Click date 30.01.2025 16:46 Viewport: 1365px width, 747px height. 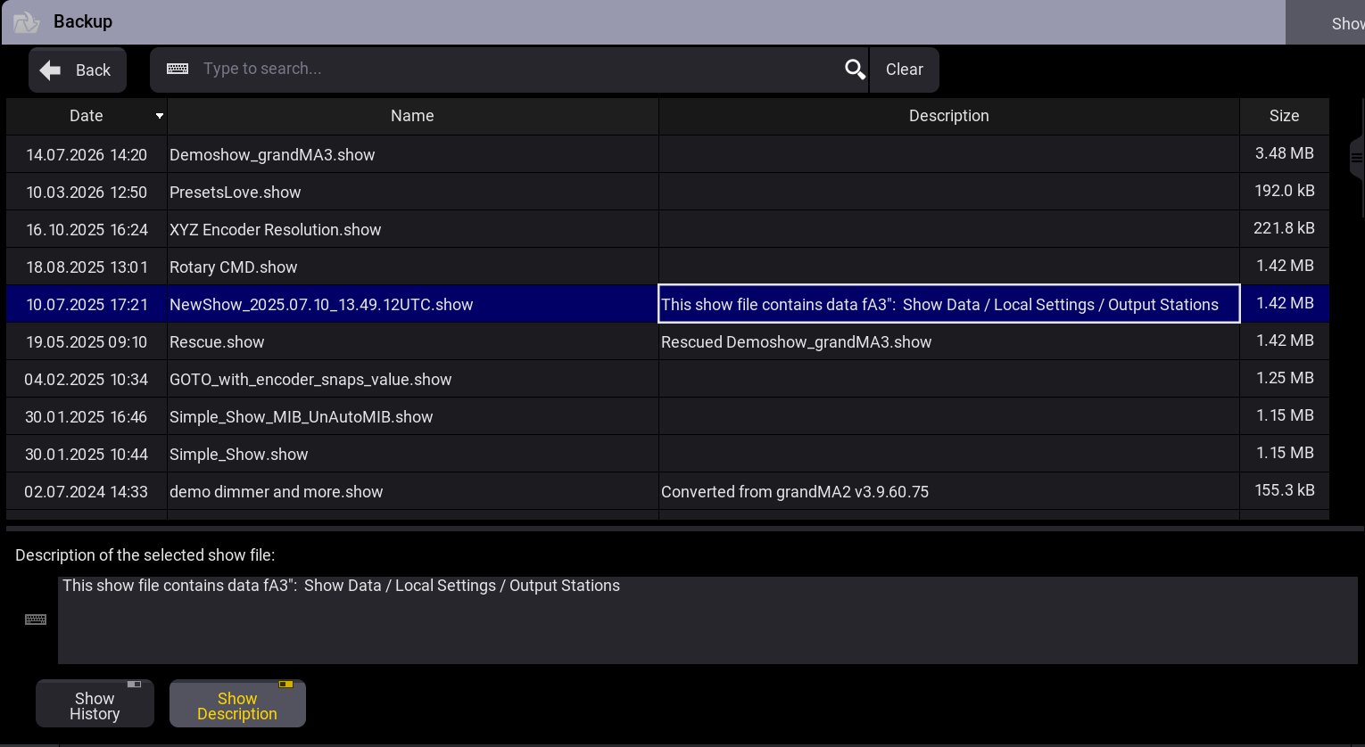87,417
